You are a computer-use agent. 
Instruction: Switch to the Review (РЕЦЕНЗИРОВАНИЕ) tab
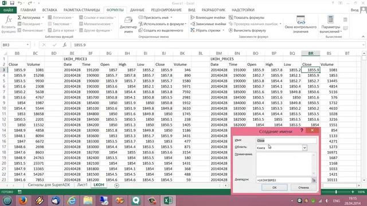166,10
